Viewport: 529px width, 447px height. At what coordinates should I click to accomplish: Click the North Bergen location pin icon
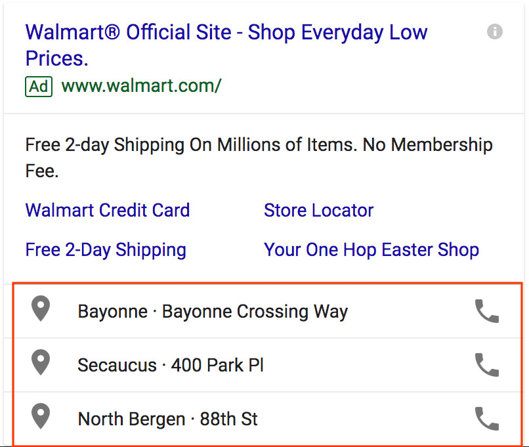point(41,416)
